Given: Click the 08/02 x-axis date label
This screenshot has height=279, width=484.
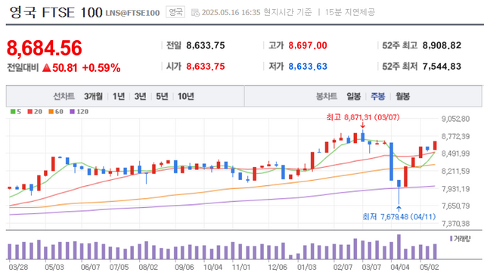Looking at the screenshot, I should pyautogui.click(x=148, y=267).
